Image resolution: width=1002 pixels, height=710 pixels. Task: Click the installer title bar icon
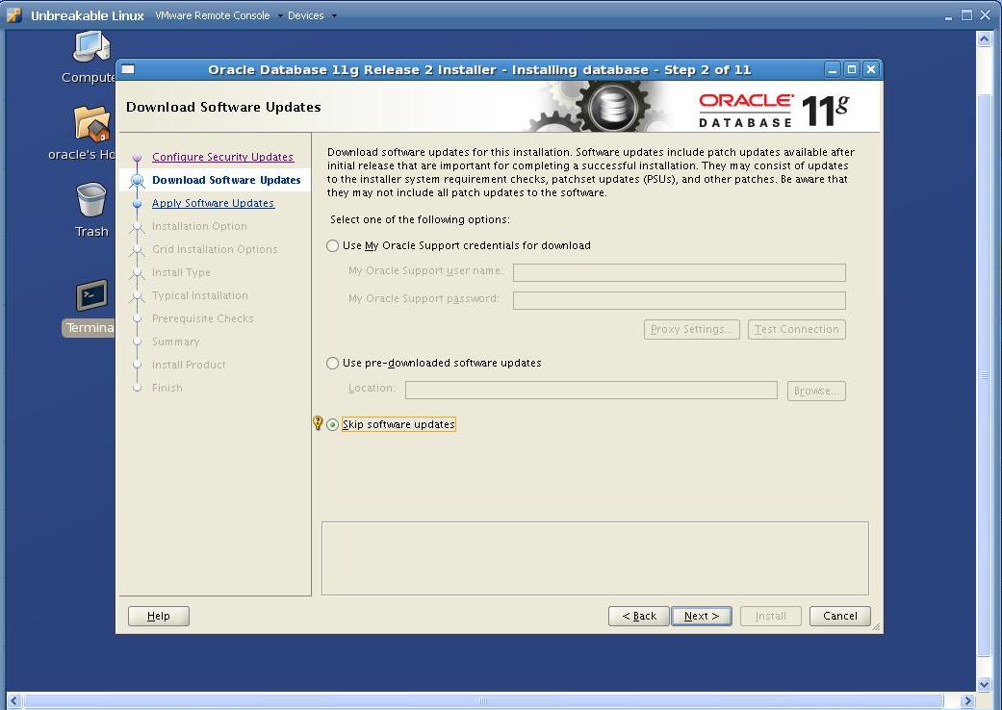[128, 69]
